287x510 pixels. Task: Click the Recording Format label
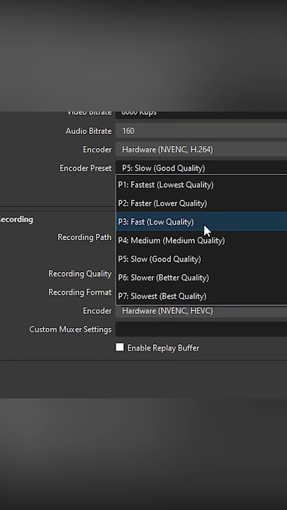[x=79, y=293]
